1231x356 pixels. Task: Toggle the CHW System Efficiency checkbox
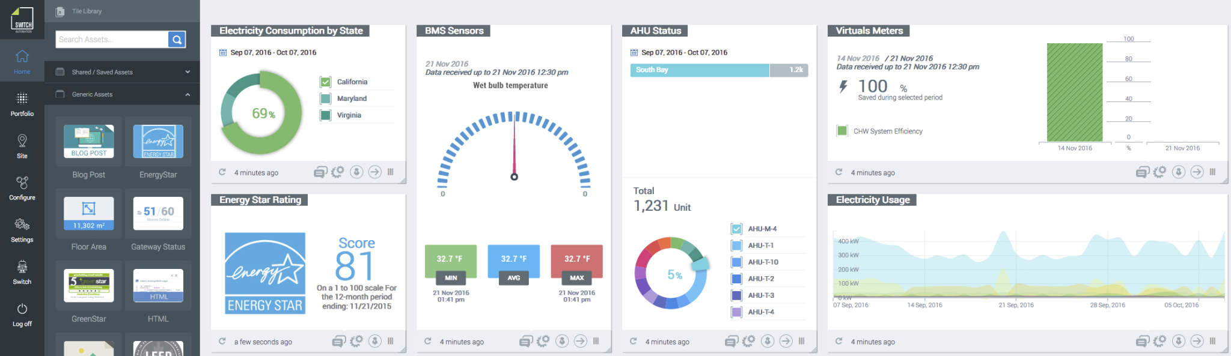842,131
